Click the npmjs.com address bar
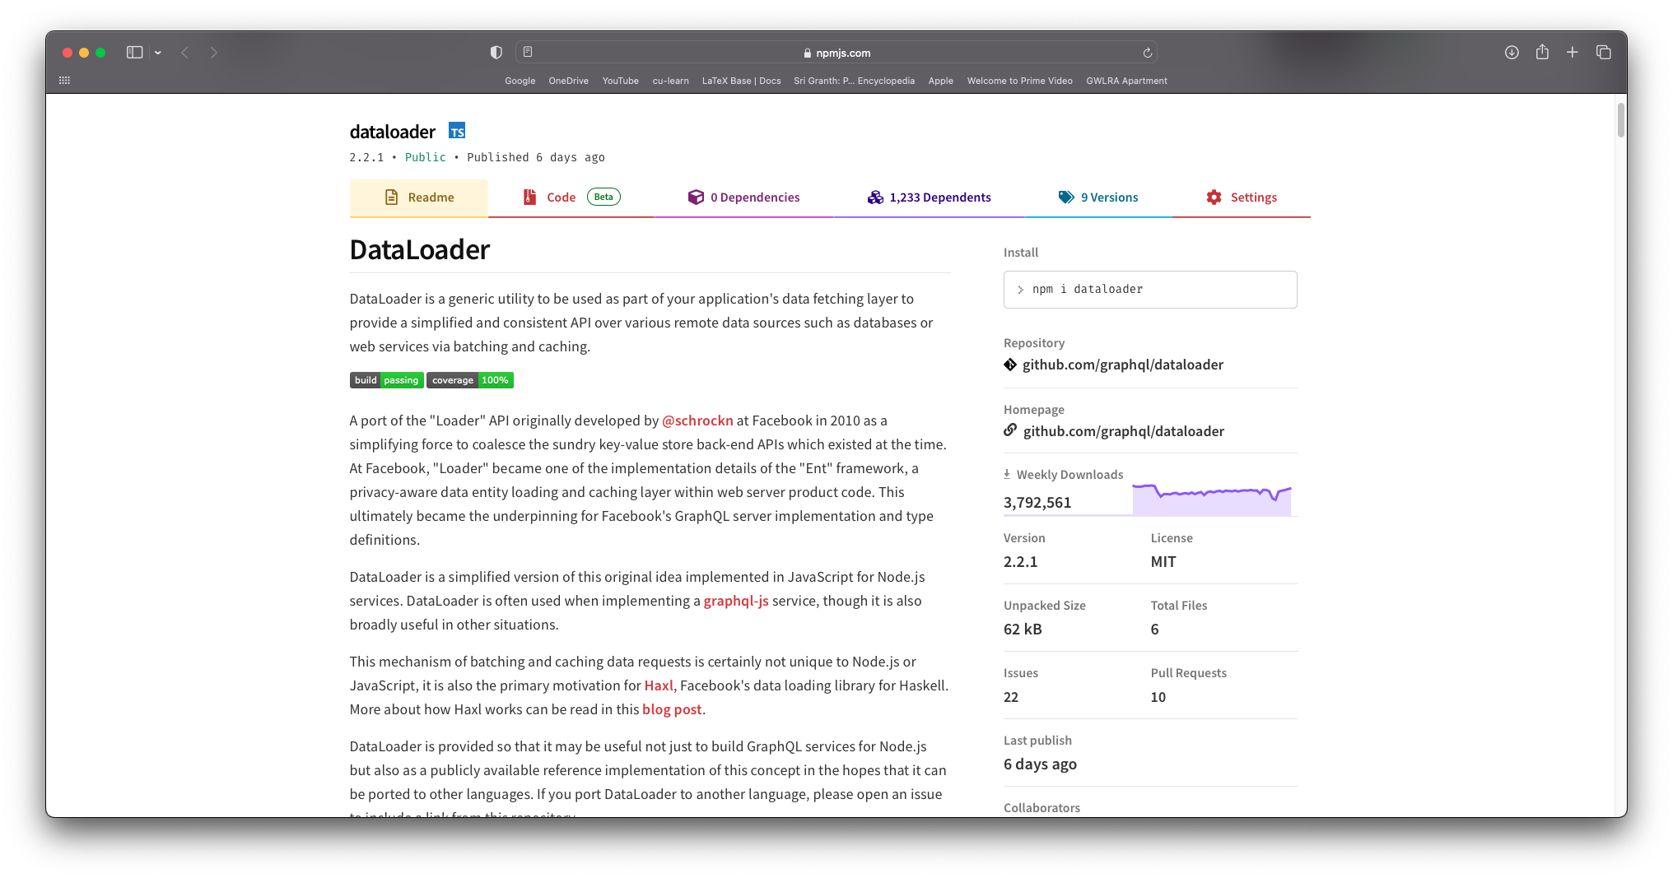Image resolution: width=1673 pixels, height=878 pixels. pyautogui.click(x=836, y=53)
